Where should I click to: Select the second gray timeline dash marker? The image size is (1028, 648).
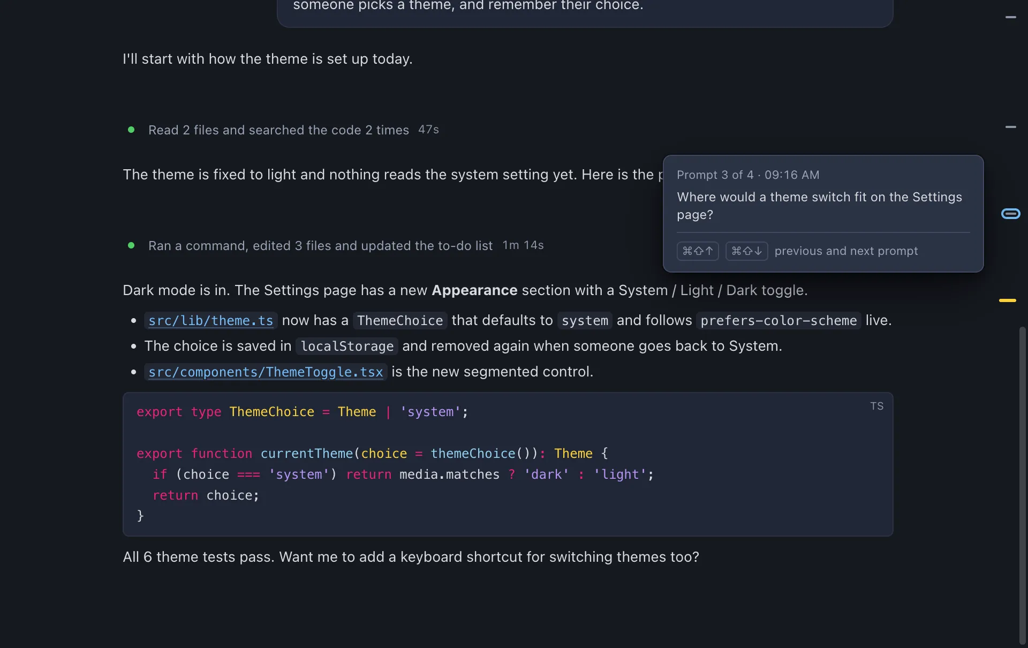tap(1010, 127)
